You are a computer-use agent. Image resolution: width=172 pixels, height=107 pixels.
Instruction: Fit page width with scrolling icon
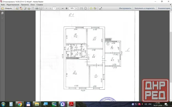coord(82,8)
